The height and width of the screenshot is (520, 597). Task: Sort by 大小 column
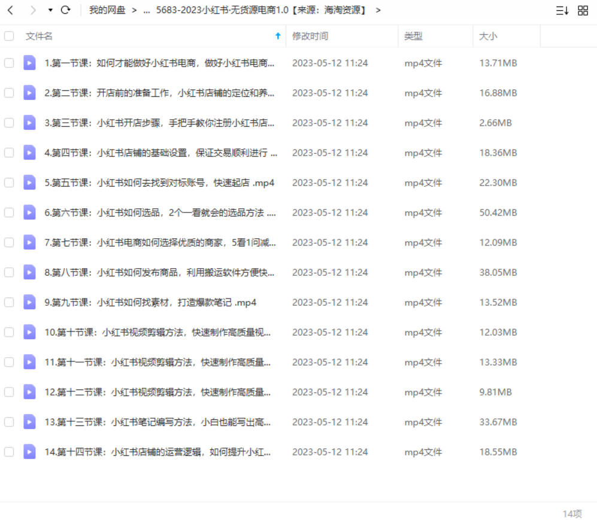click(488, 36)
